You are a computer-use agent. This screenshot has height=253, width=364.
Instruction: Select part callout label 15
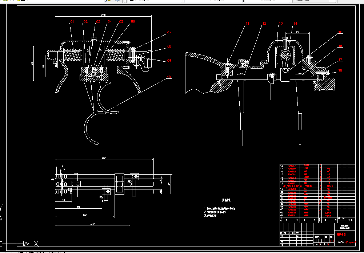tap(340, 32)
